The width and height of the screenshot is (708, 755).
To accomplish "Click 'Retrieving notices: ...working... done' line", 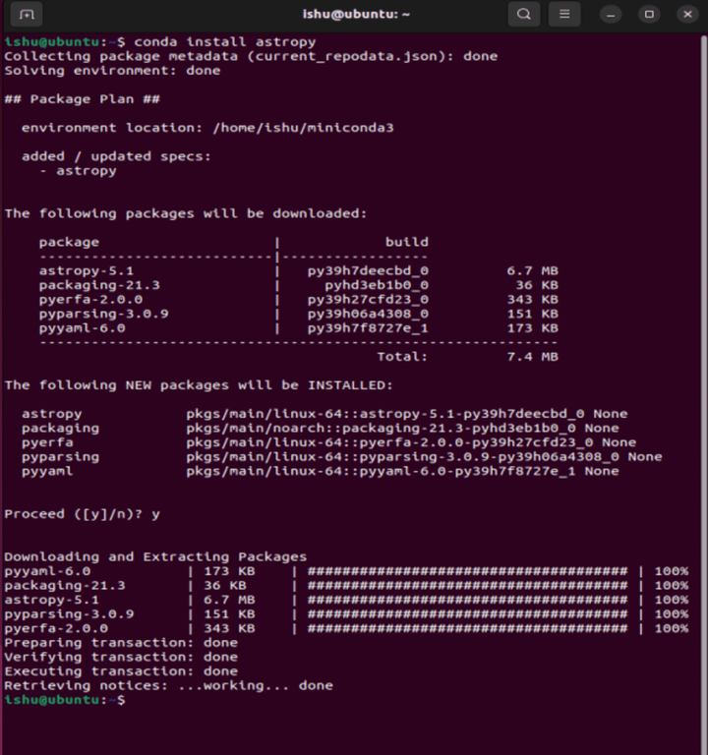I will (168, 686).
